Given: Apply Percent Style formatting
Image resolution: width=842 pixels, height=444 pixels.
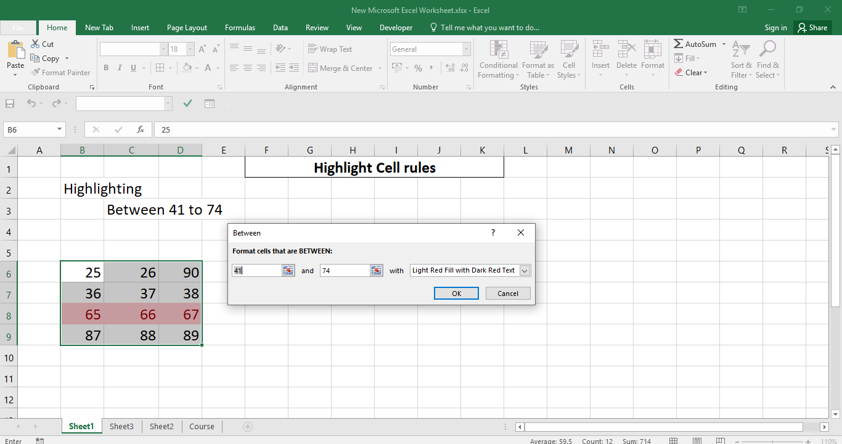Looking at the screenshot, I should pyautogui.click(x=418, y=68).
